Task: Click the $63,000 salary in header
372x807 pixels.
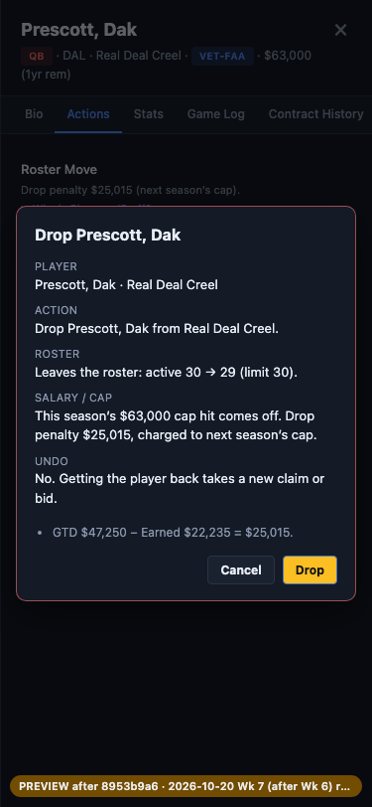Action: (x=288, y=56)
